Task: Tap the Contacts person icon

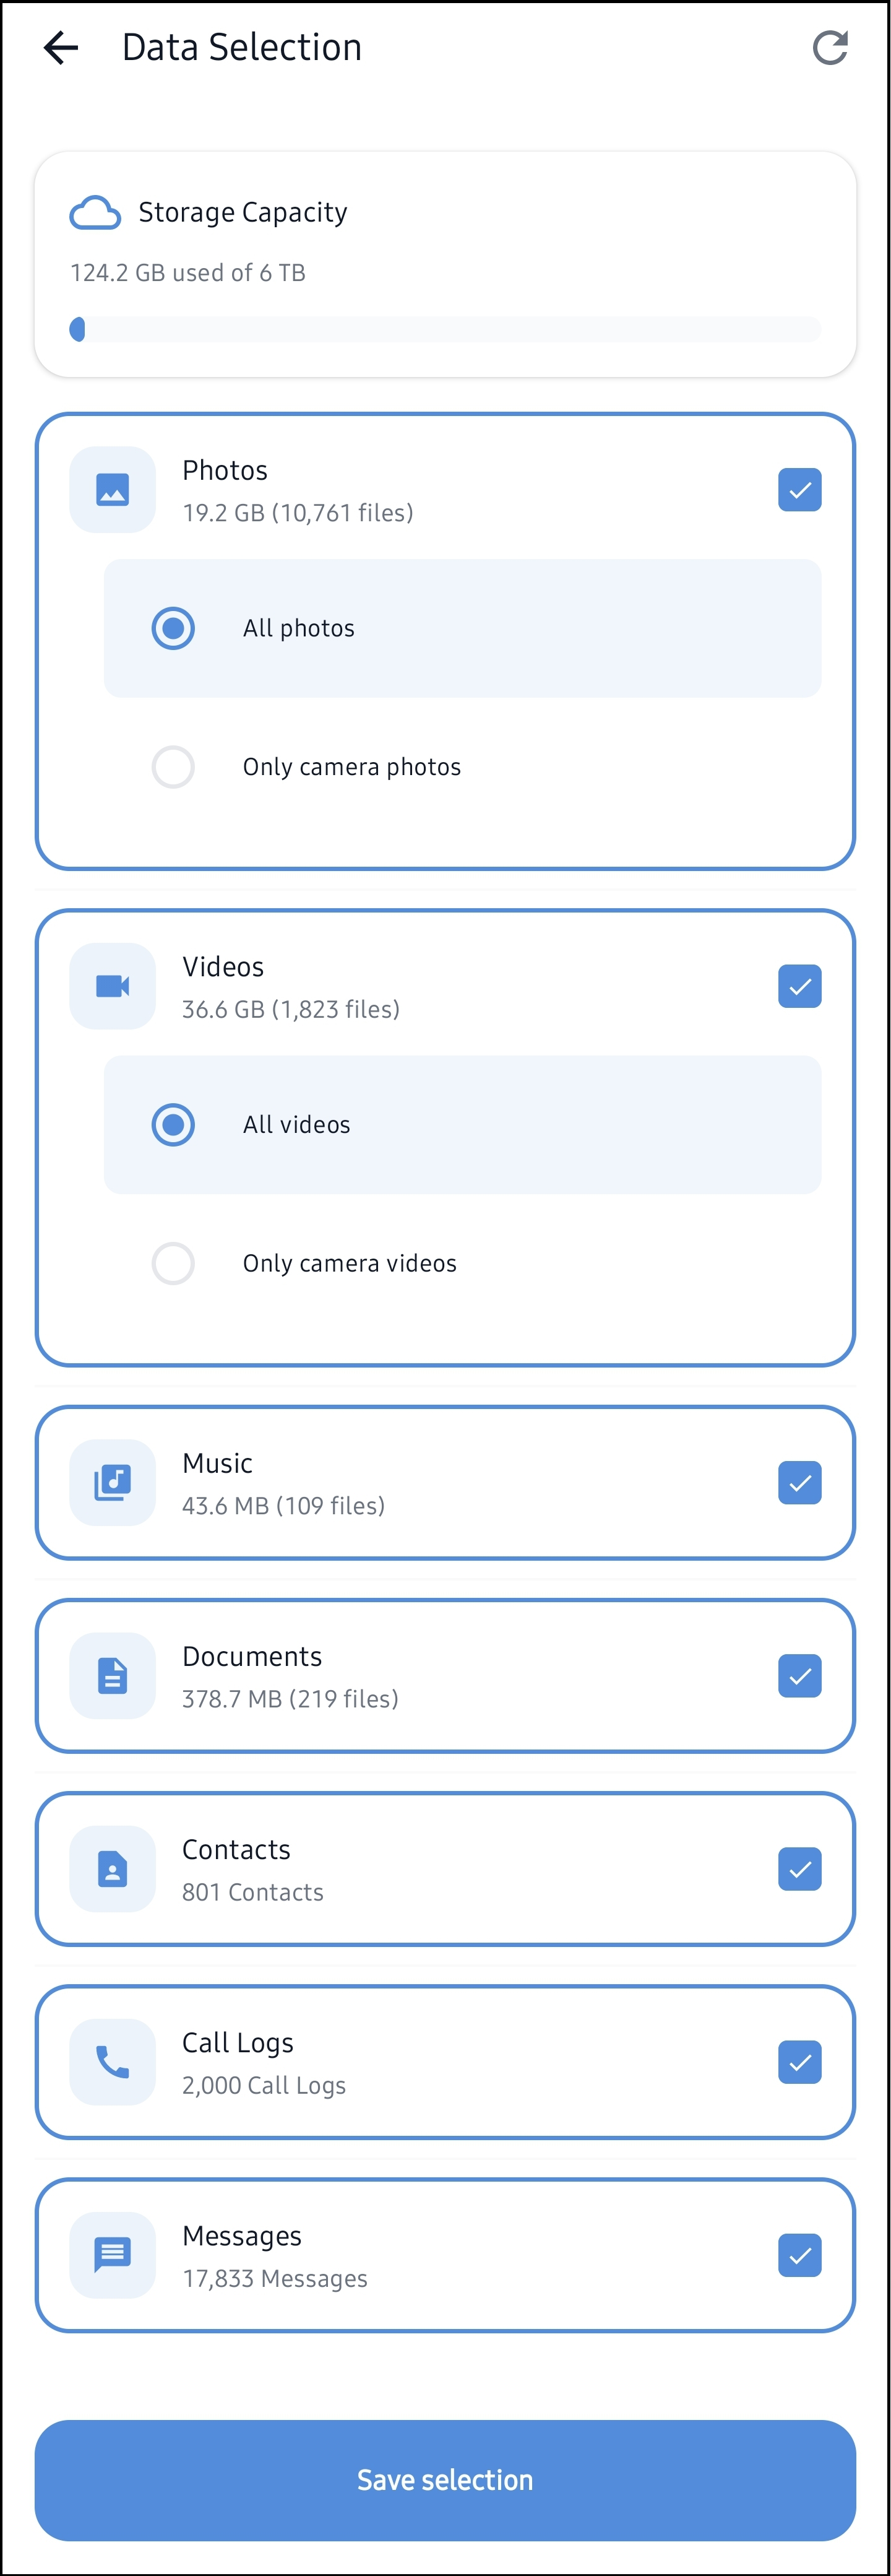Action: click(112, 1868)
